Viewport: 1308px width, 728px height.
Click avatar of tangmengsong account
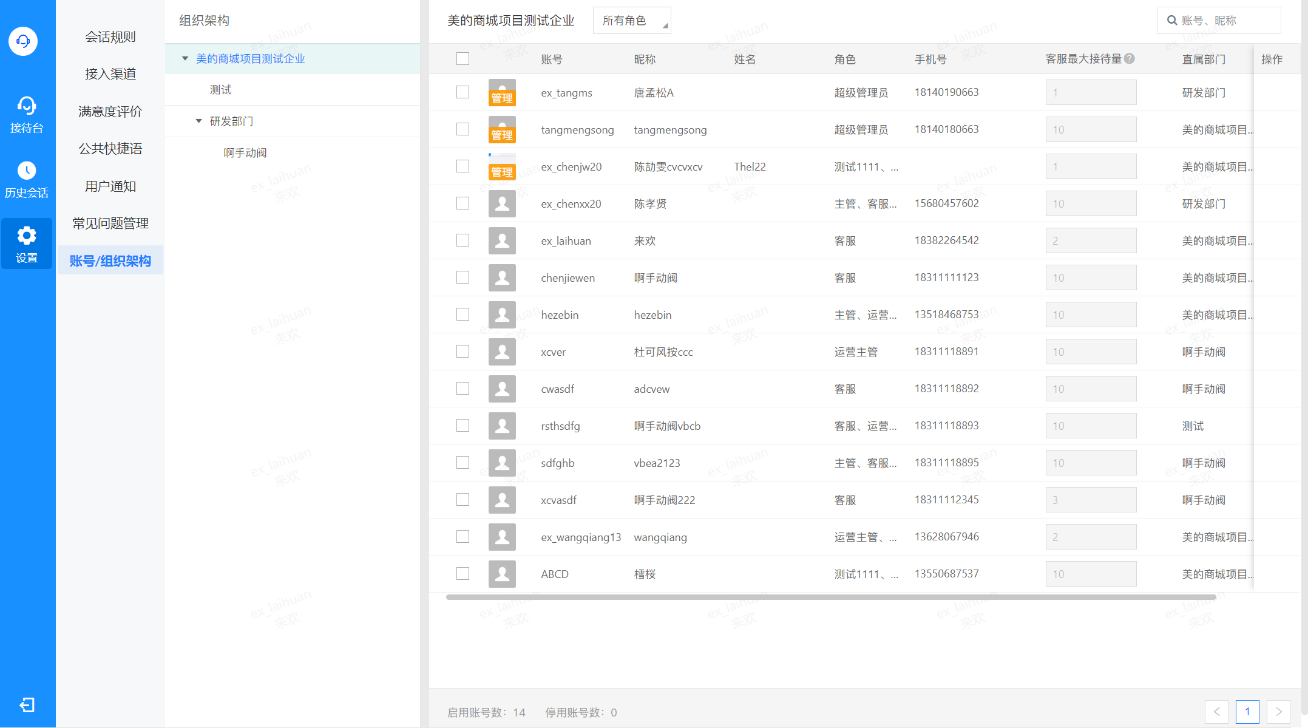(502, 130)
